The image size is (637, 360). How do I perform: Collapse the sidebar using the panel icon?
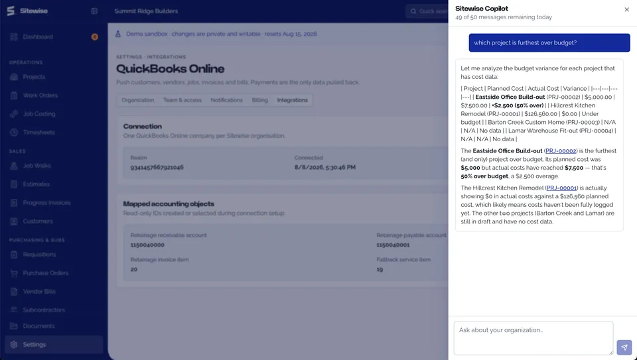click(x=94, y=11)
